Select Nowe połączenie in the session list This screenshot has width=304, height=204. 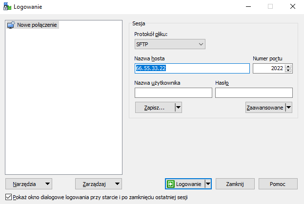point(38,25)
